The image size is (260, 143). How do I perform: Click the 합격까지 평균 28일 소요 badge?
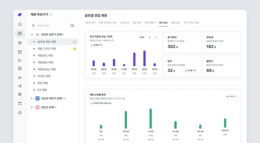tap(101, 103)
